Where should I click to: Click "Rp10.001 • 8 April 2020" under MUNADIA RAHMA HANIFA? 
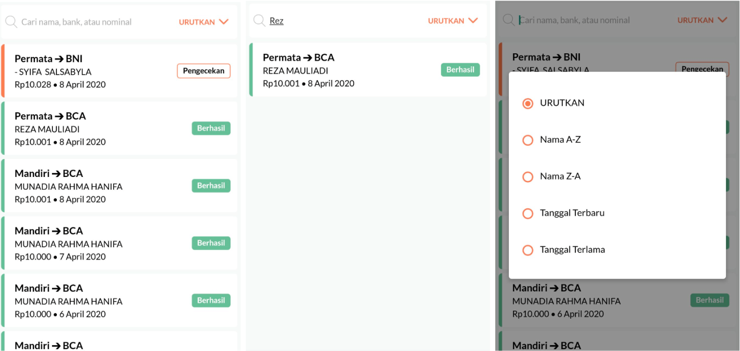(x=60, y=199)
